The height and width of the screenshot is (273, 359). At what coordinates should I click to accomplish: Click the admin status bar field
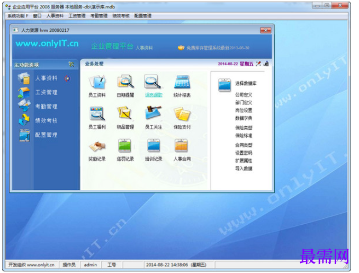(x=91, y=265)
